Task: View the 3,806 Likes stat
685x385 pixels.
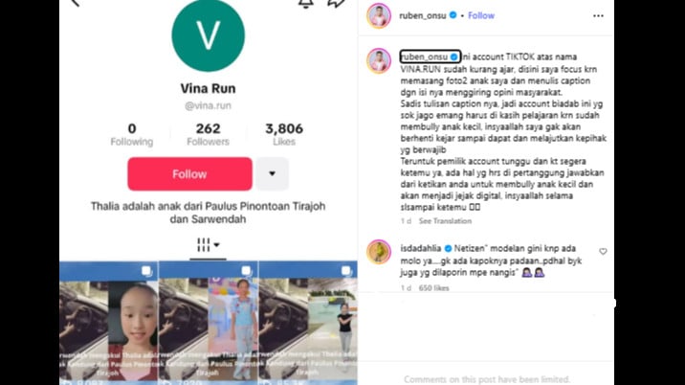Action: pyautogui.click(x=284, y=134)
